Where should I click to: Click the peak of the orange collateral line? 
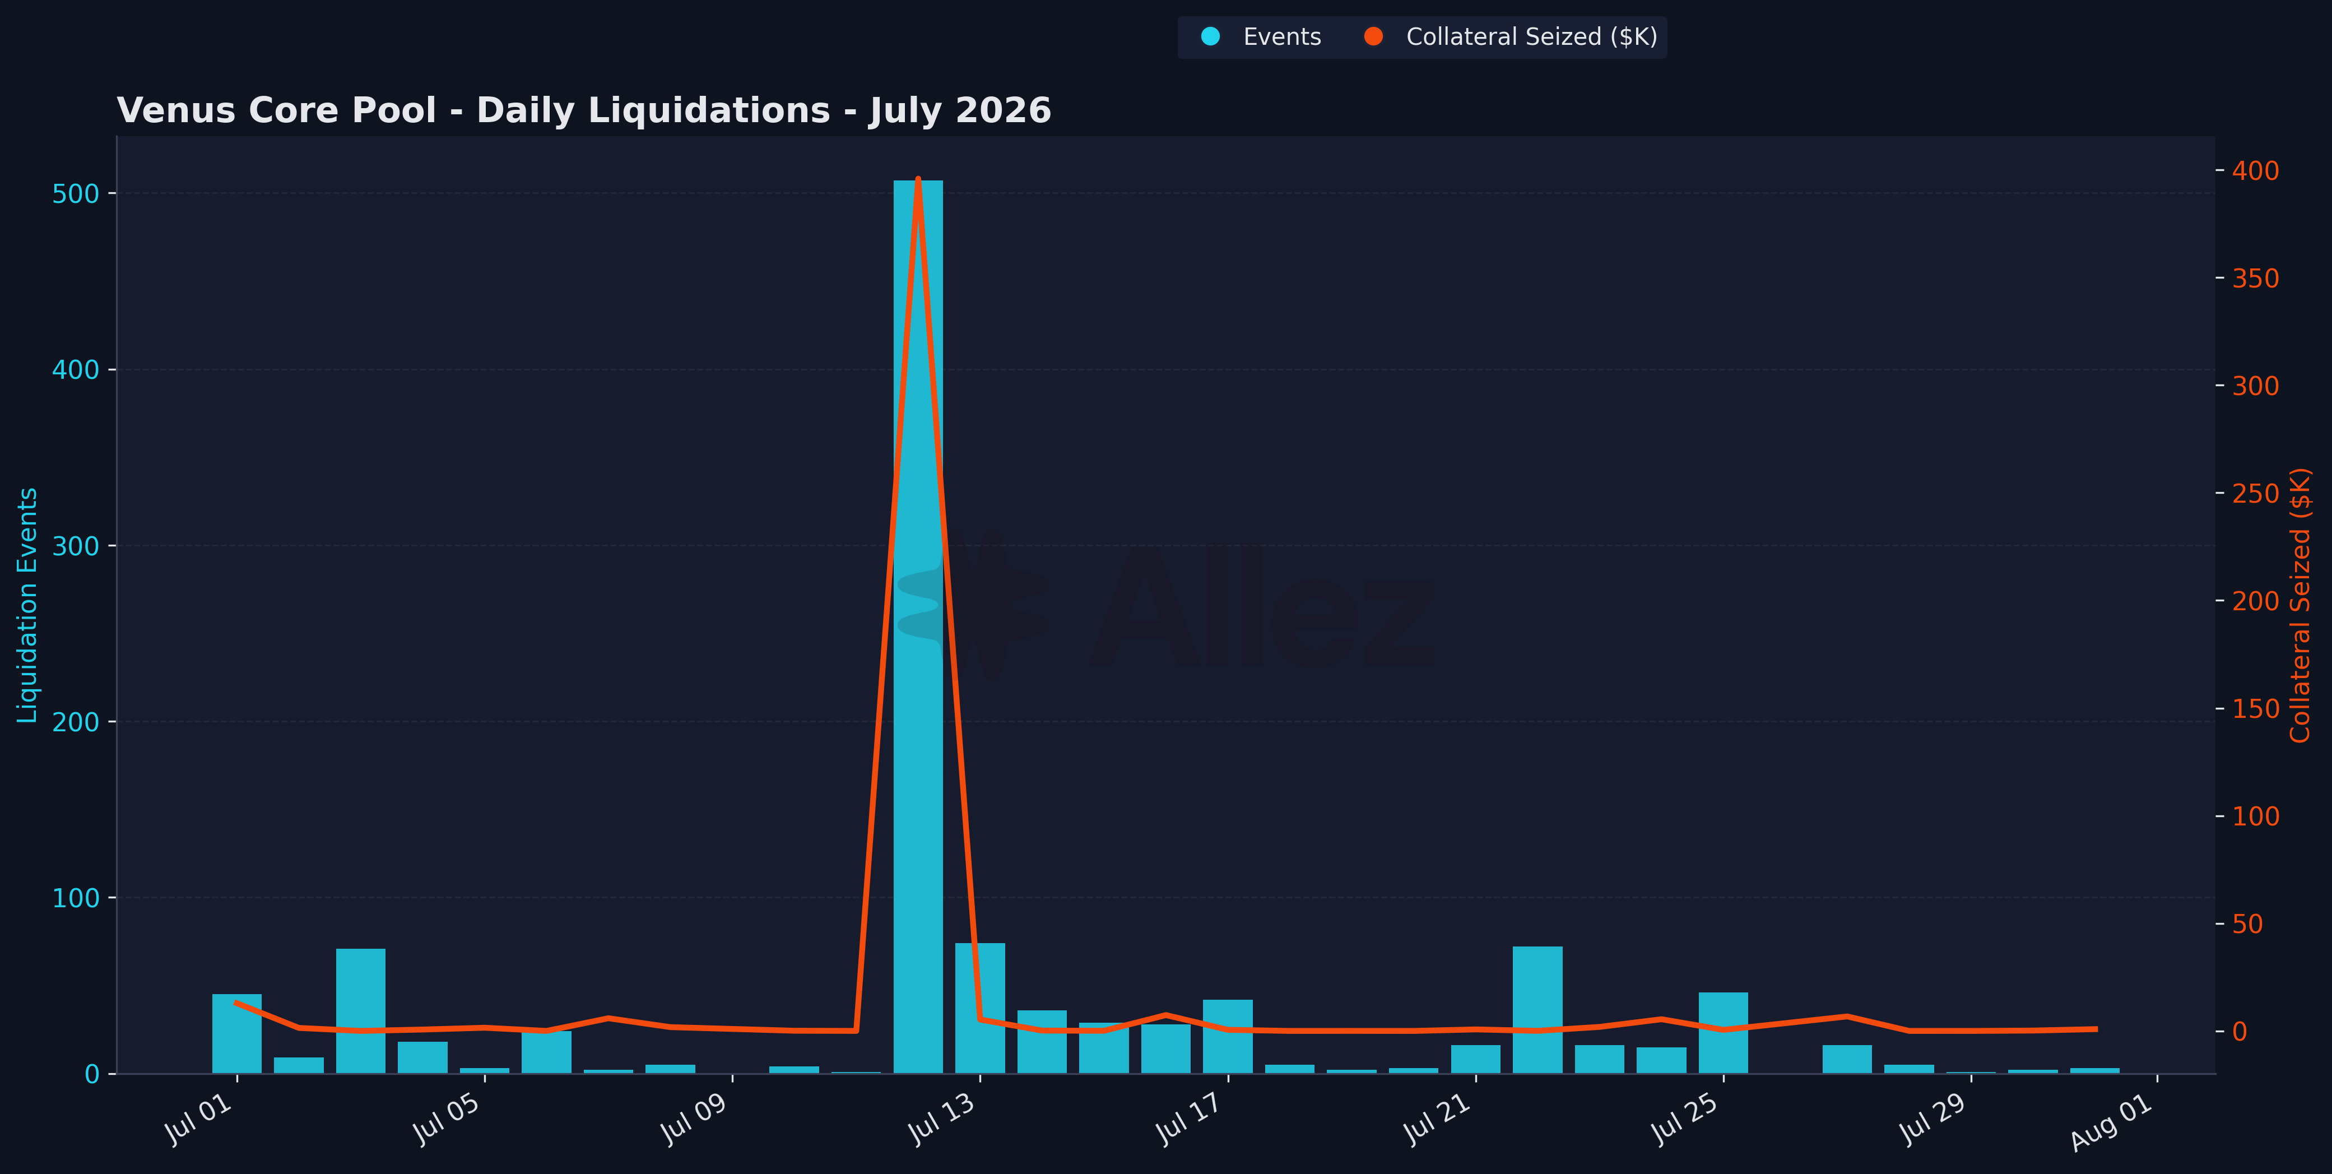coord(918,179)
